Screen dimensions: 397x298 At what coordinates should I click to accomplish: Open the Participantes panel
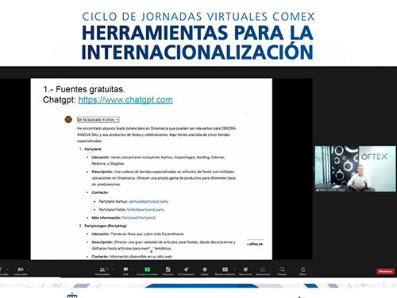102,271
